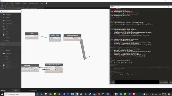Click the Windows taskbar search box

20,94
